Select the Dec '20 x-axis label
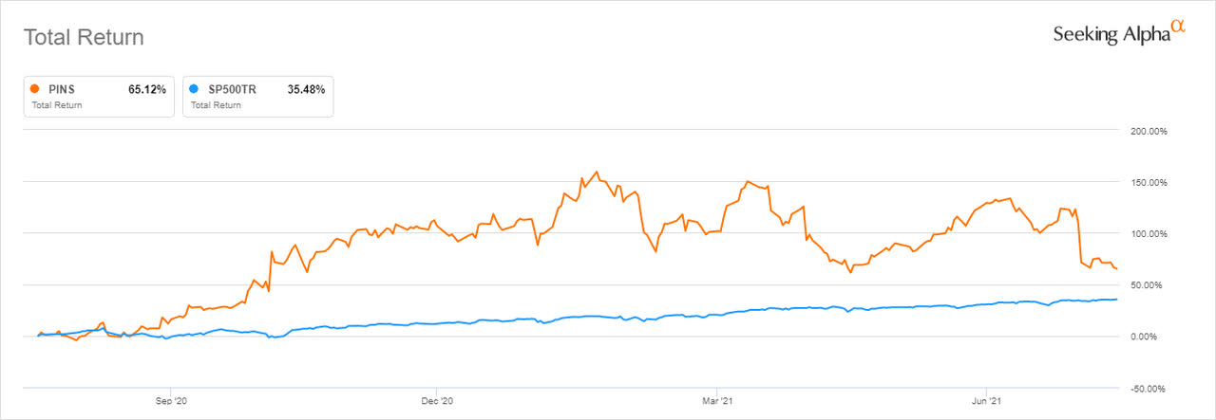This screenshot has height=420, width=1216. point(435,402)
